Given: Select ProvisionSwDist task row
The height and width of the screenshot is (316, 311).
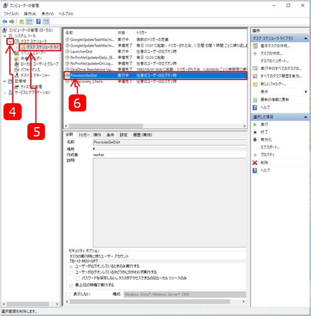Looking at the screenshot, I should click(155, 76).
